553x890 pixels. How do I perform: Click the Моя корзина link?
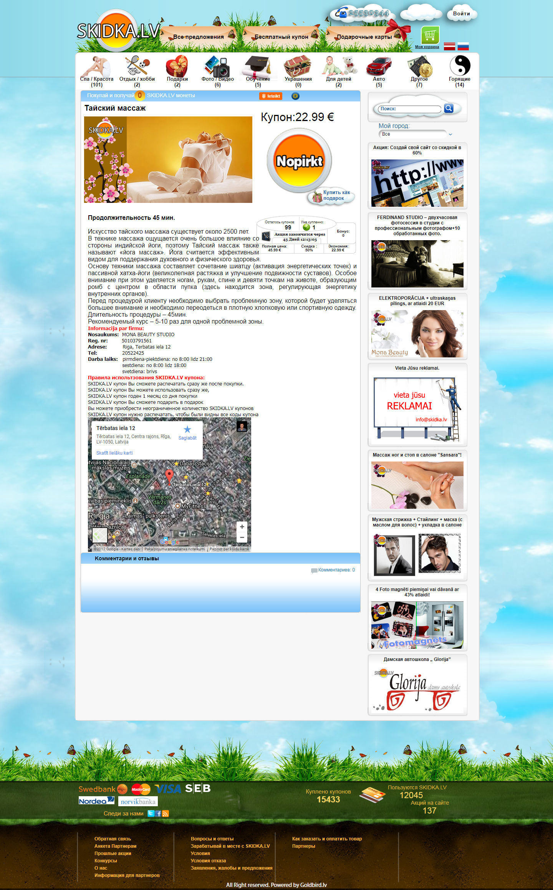coord(427,47)
